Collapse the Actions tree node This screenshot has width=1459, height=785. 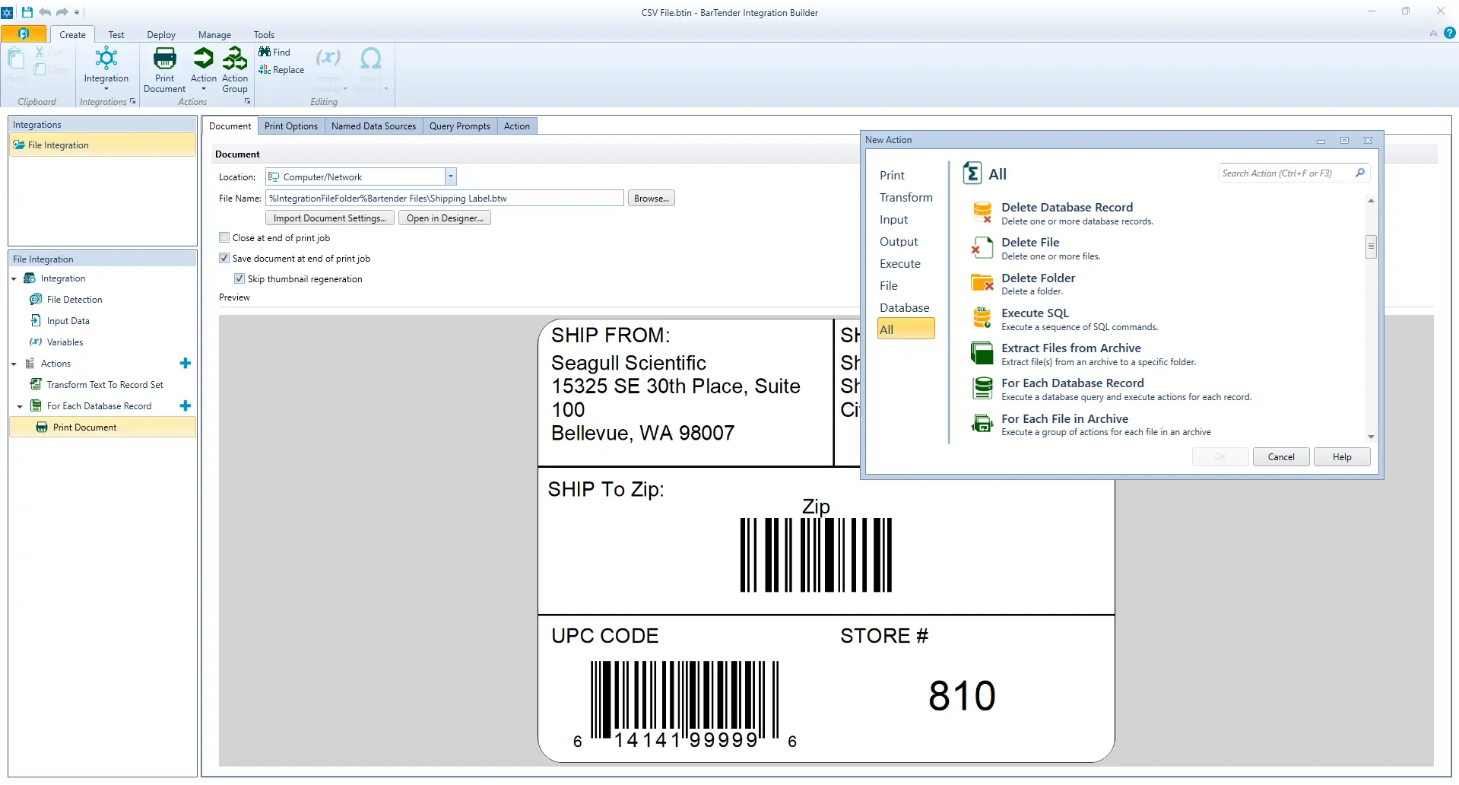coord(14,364)
